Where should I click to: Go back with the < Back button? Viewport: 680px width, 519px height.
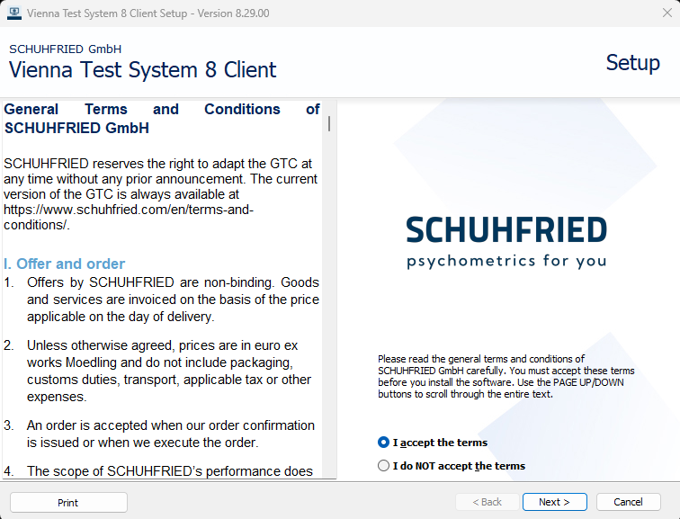coord(487,502)
